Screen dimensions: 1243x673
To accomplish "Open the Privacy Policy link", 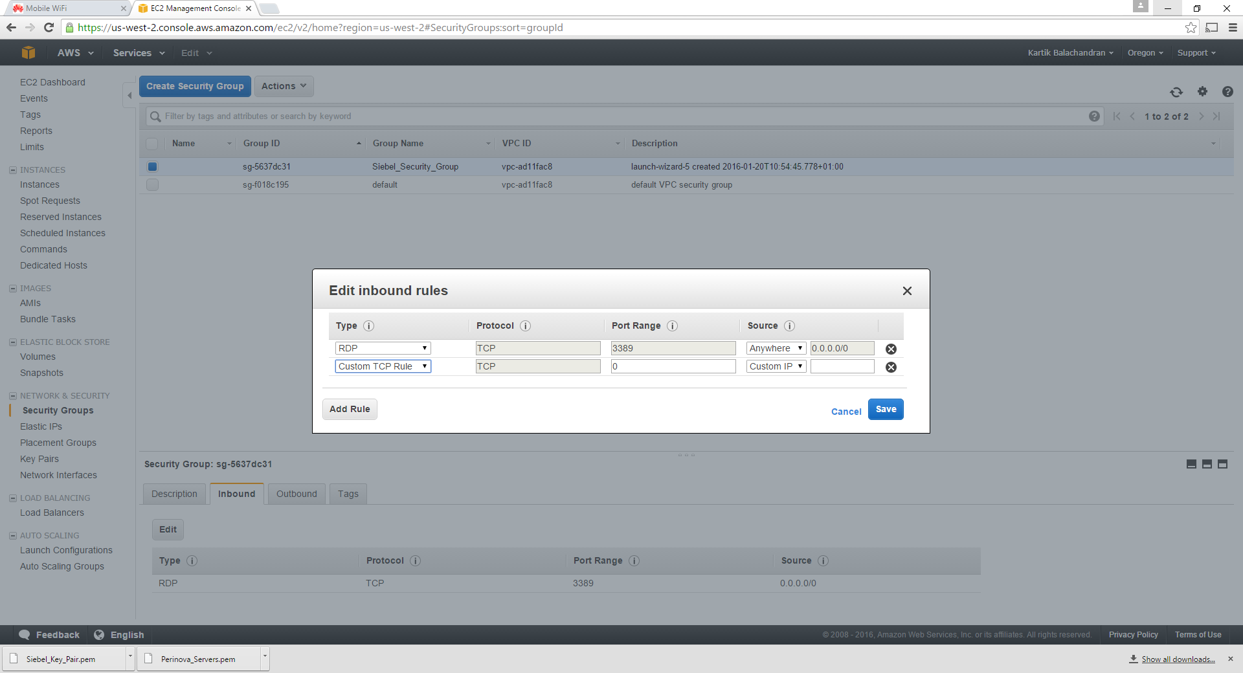I will coord(1133,635).
